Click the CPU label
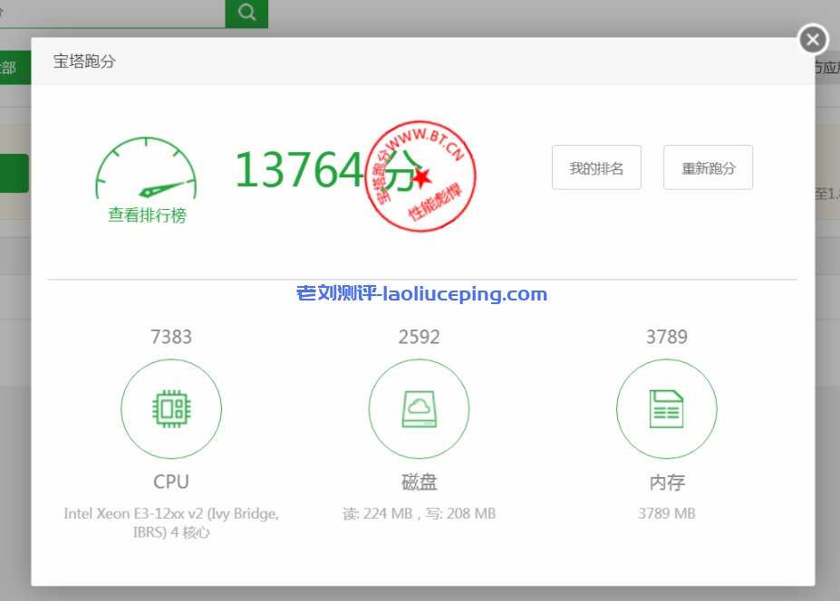 (x=171, y=482)
